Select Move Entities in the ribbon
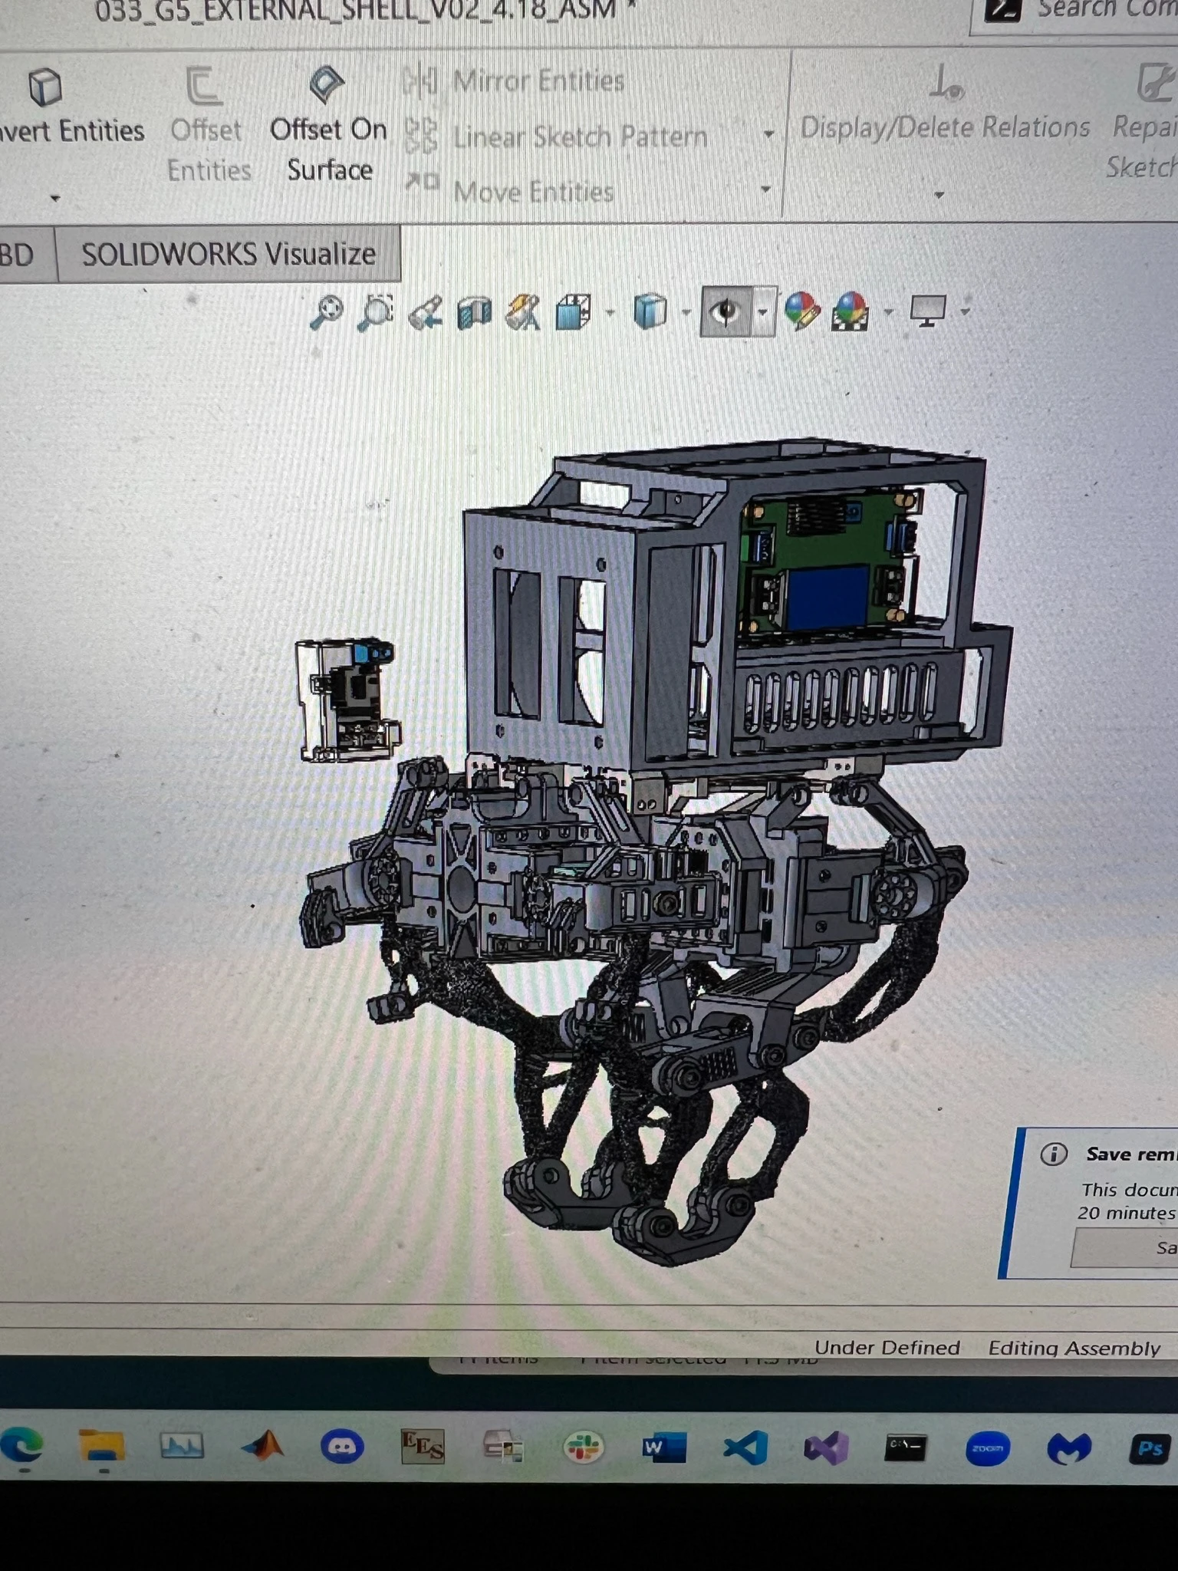Screen dimensions: 1178x1571 pos(509,190)
